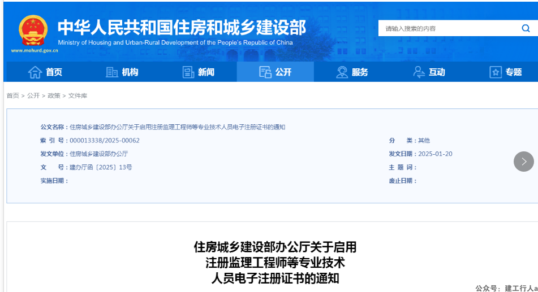This screenshot has width=538, height=292.
Task: Click document number 建办厅函〔2025〕13号
Action: pyautogui.click(x=101, y=167)
